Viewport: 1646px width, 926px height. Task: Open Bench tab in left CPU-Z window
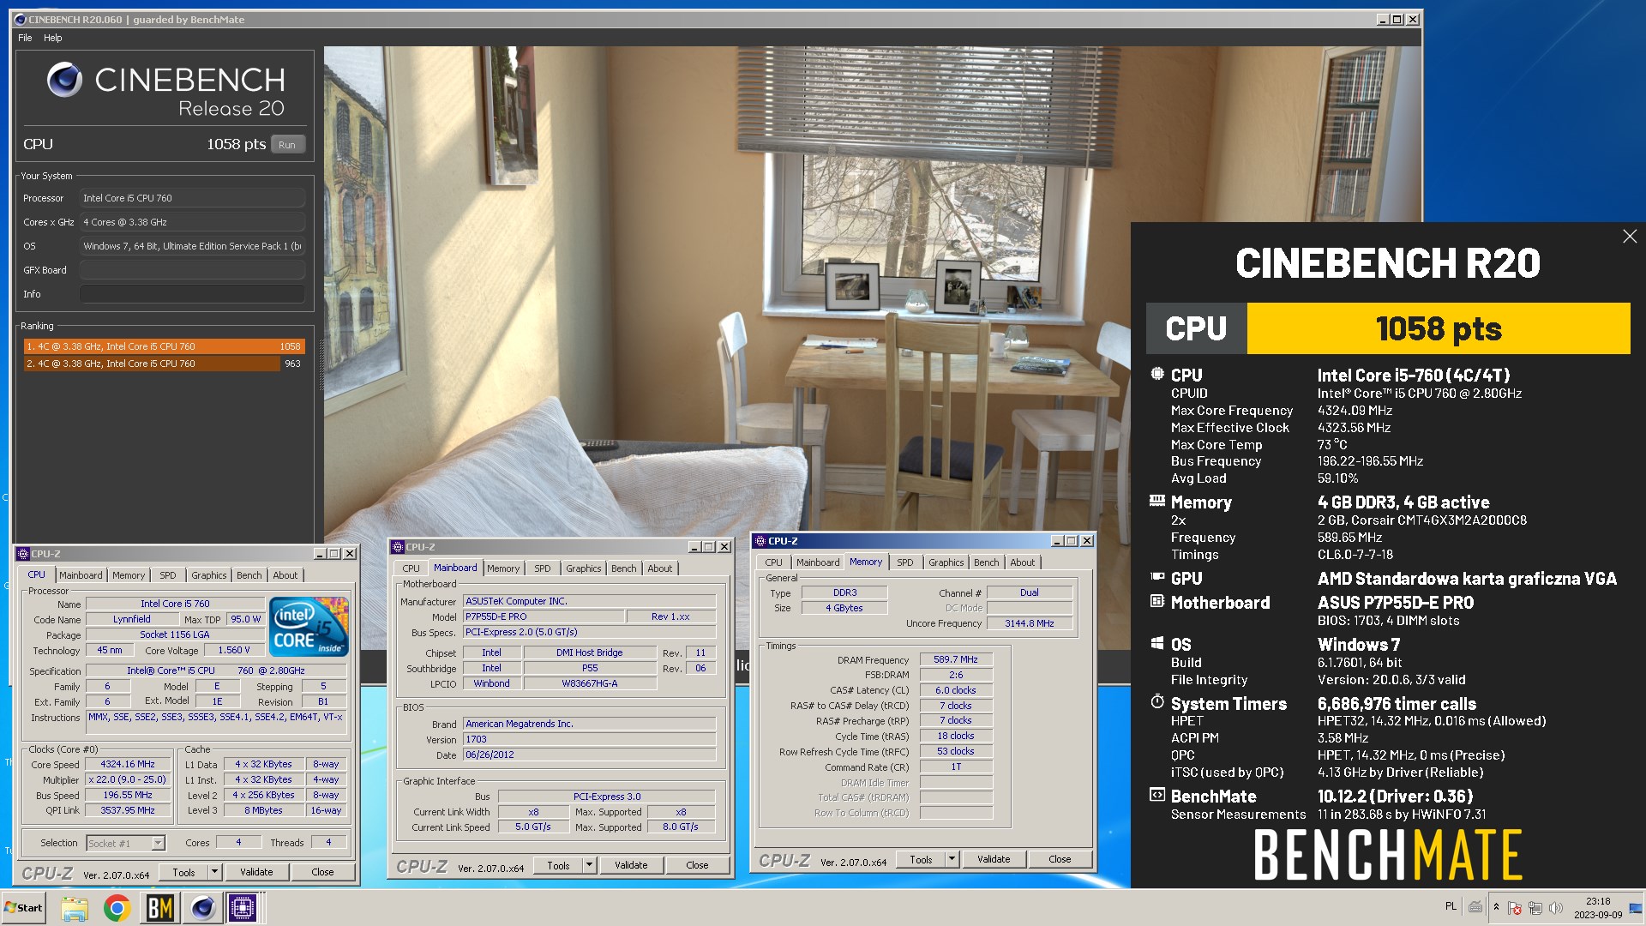coord(249,575)
